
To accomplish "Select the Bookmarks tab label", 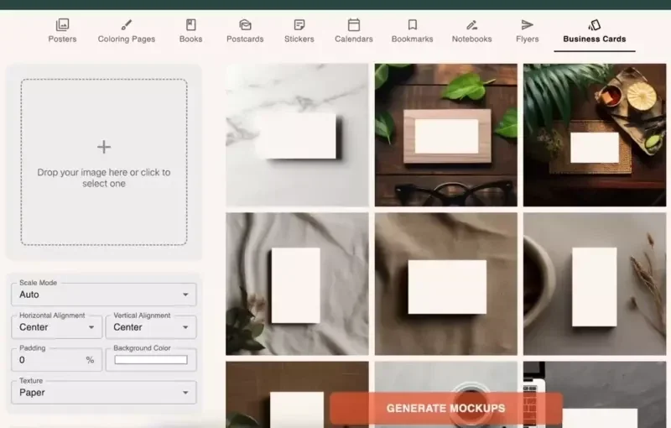I will tap(412, 39).
